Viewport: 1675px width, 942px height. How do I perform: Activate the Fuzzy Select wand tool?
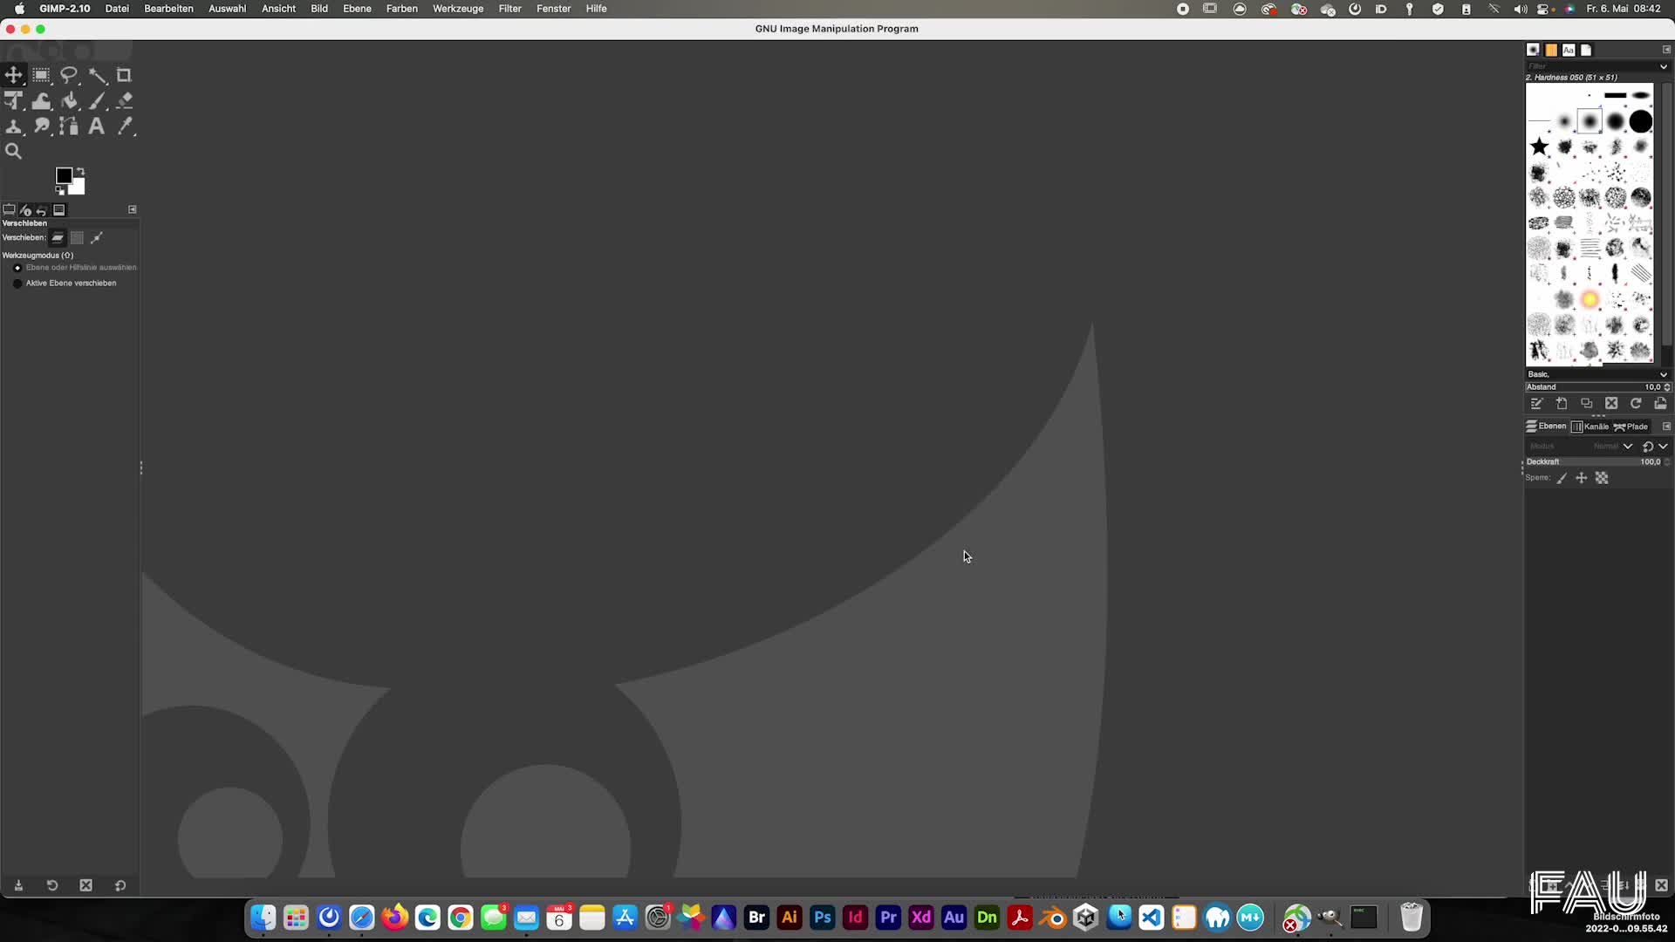point(98,75)
